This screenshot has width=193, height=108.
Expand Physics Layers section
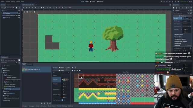(x=179, y=34)
